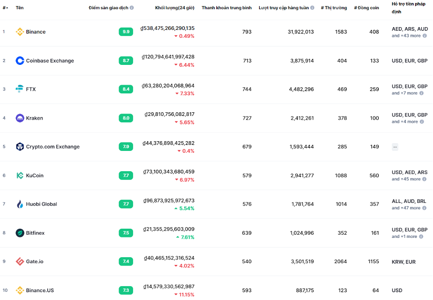Click Binance's 9.9 exchange score badge
This screenshot has height=300, width=433.
(126, 32)
